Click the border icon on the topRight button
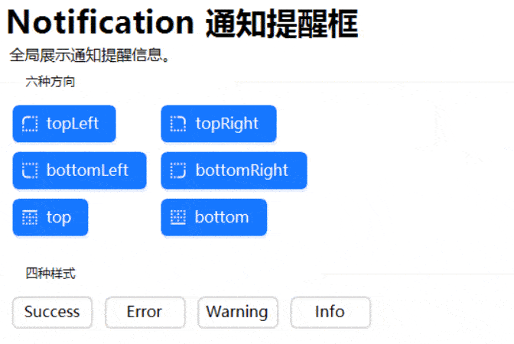The width and height of the screenshot is (514, 344). tap(177, 124)
